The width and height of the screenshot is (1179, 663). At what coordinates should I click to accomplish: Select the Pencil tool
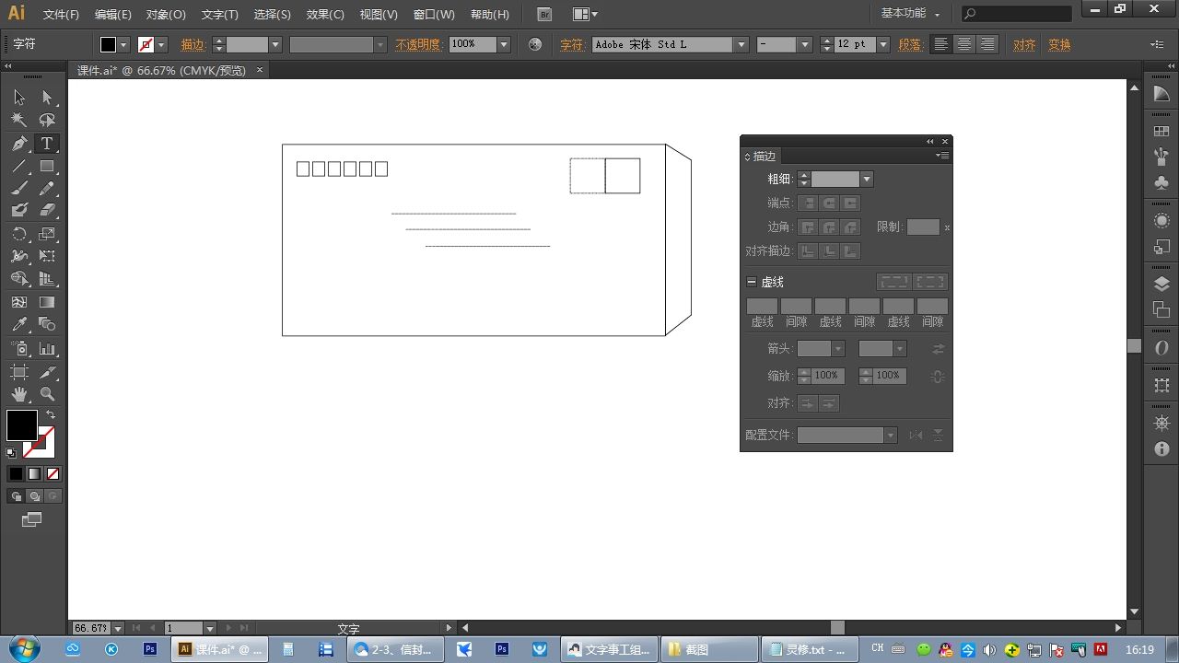click(47, 189)
